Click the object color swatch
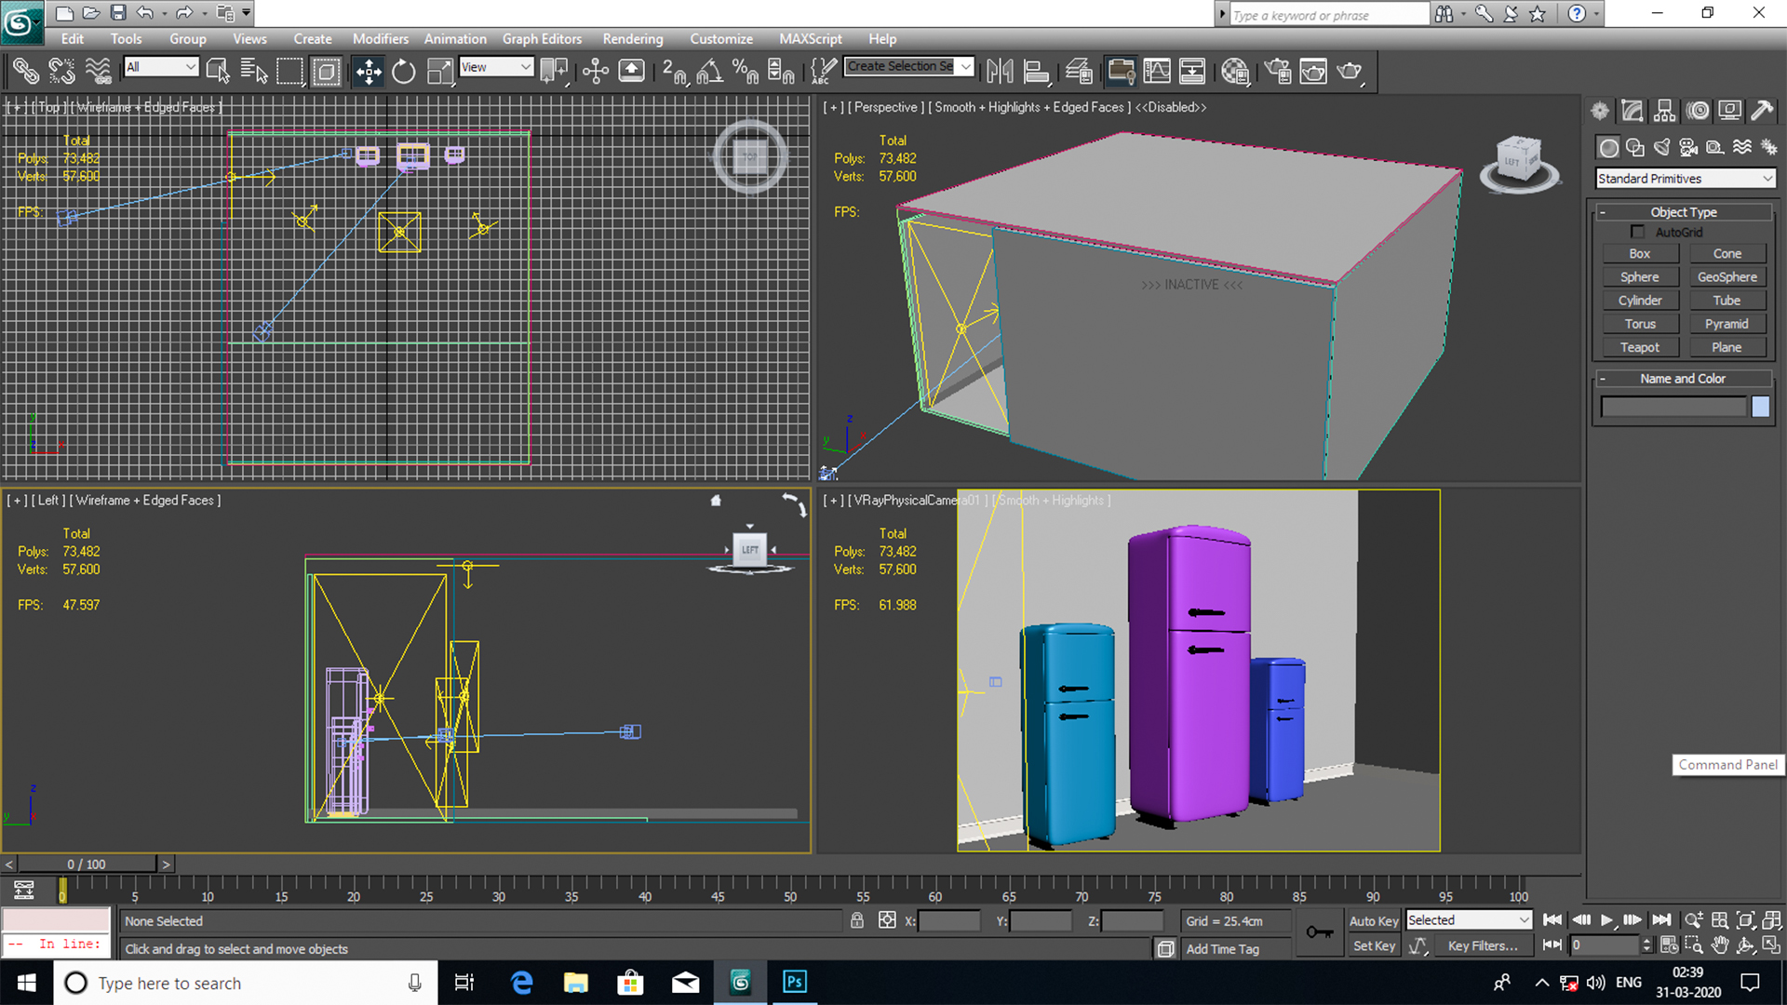The image size is (1787, 1005). [x=1760, y=407]
